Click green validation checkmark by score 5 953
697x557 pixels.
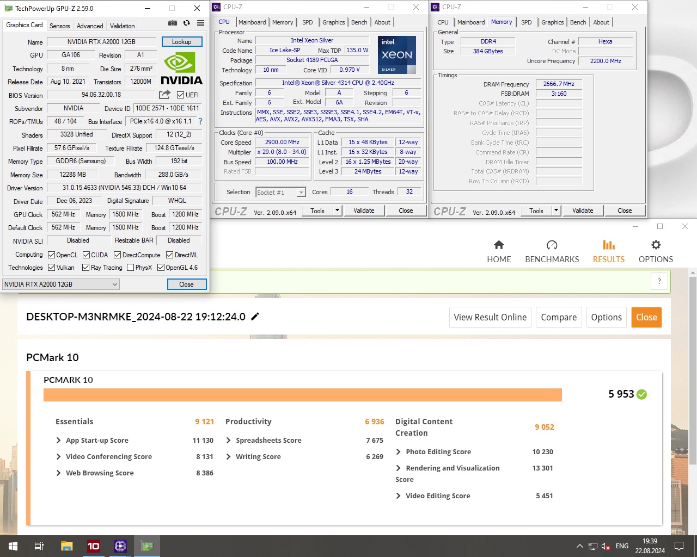(641, 394)
